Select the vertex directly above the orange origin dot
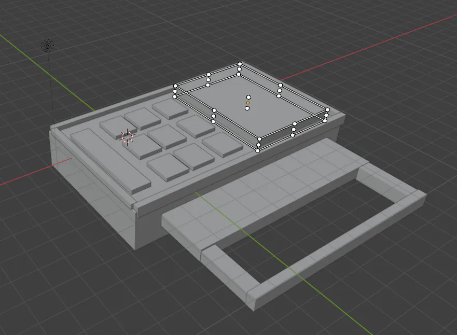Viewport: 457px width, 335px height. (248, 97)
